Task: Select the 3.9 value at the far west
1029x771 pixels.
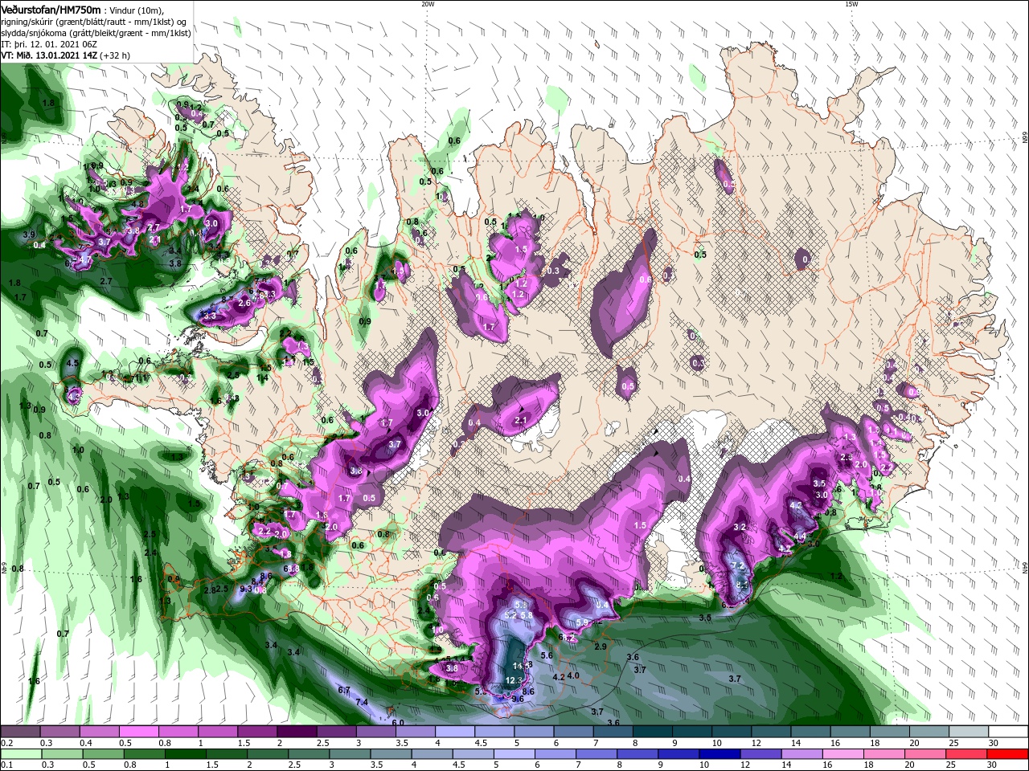Action: [x=29, y=235]
